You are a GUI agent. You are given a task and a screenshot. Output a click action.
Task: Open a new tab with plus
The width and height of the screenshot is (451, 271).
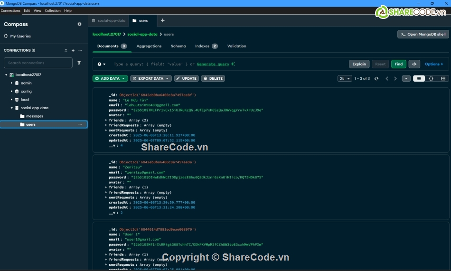point(162,20)
